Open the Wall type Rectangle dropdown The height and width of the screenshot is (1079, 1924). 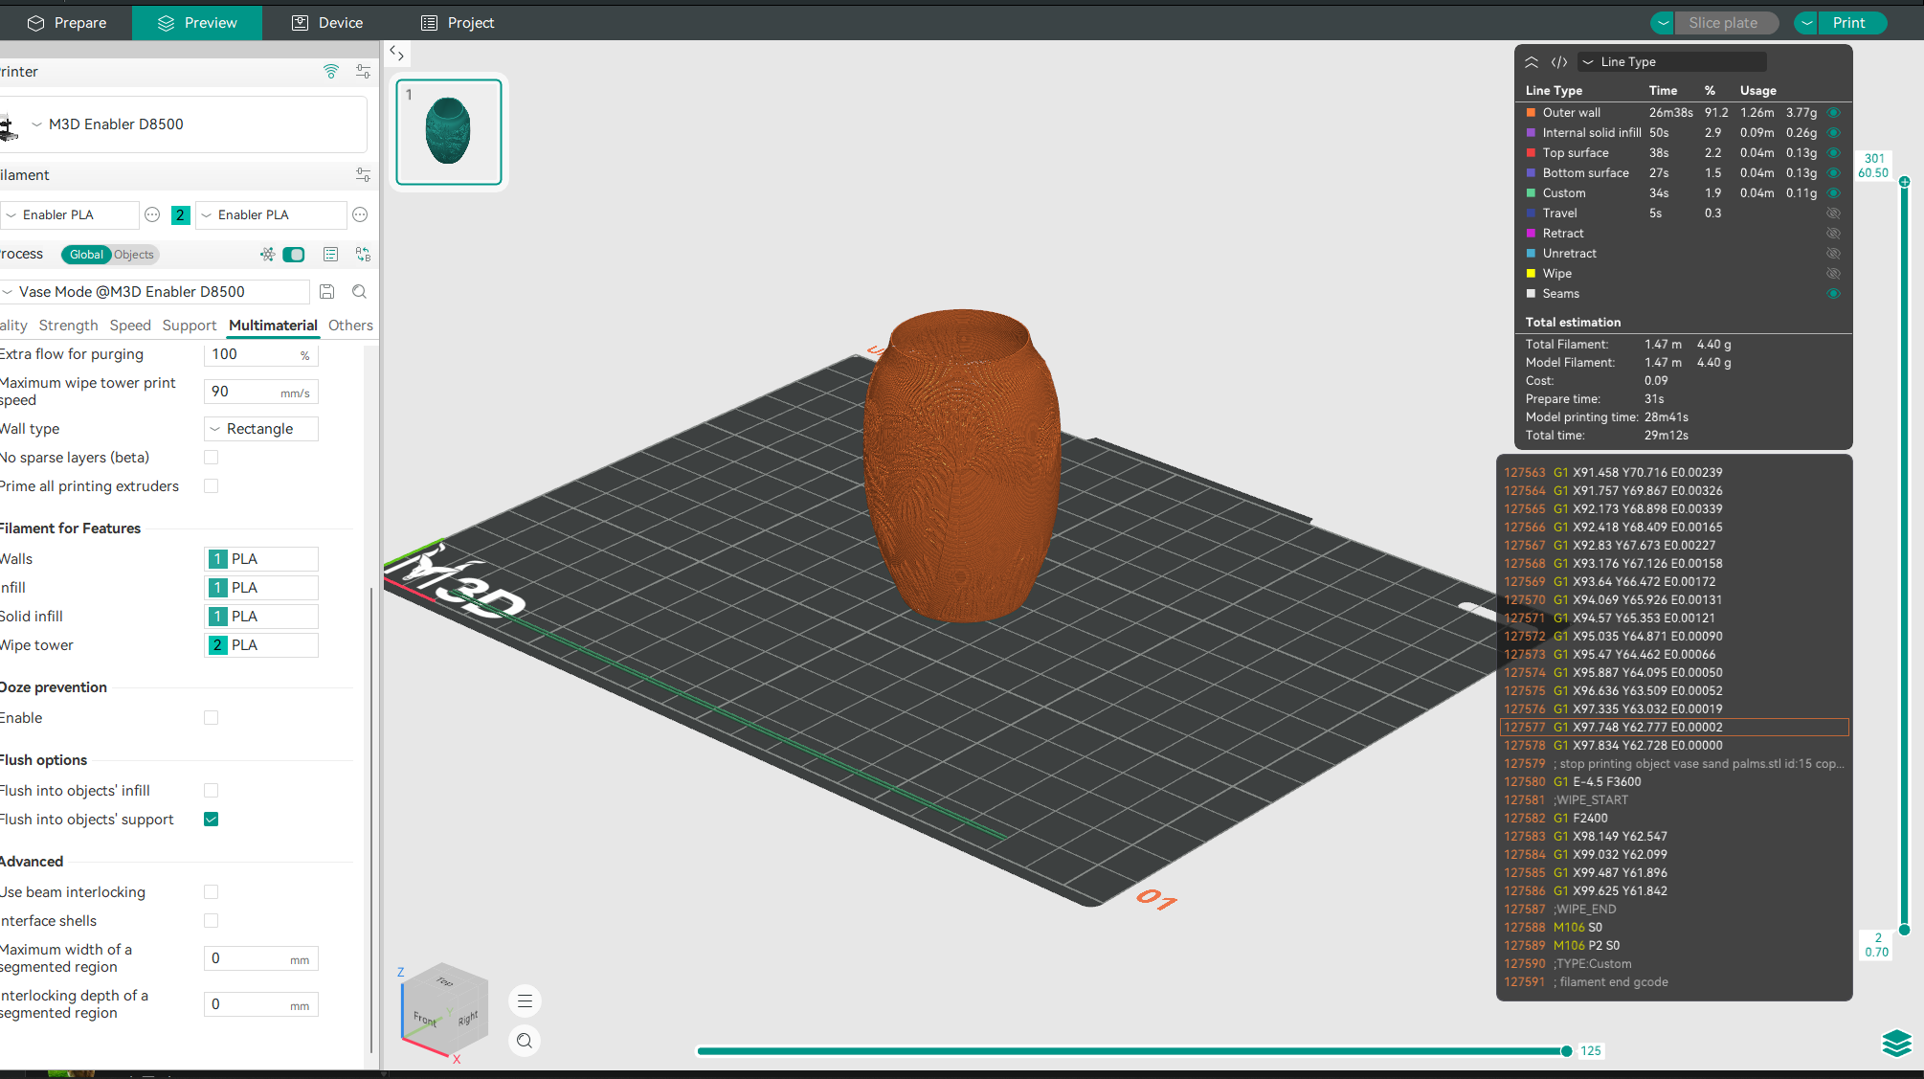tap(260, 429)
